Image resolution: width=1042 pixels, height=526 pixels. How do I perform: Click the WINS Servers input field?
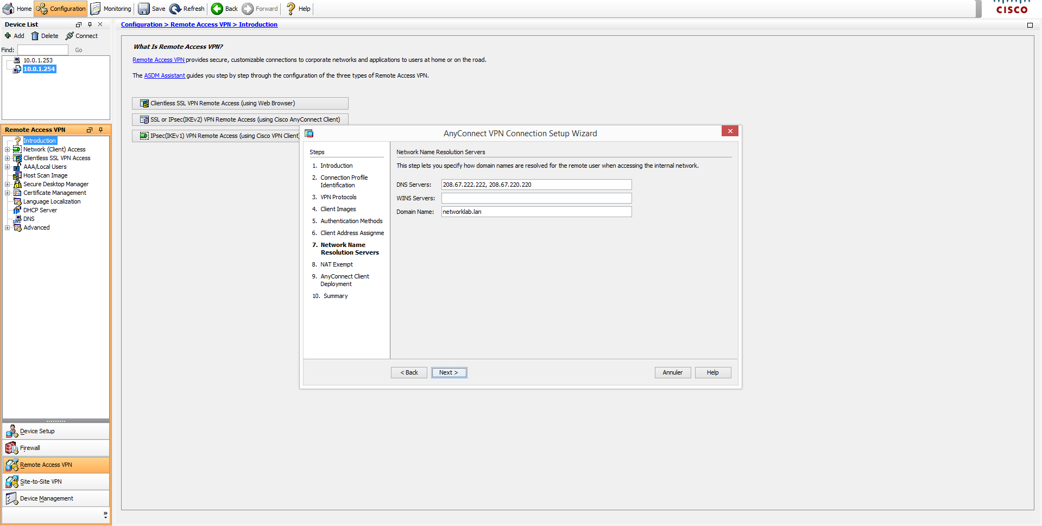click(x=536, y=198)
